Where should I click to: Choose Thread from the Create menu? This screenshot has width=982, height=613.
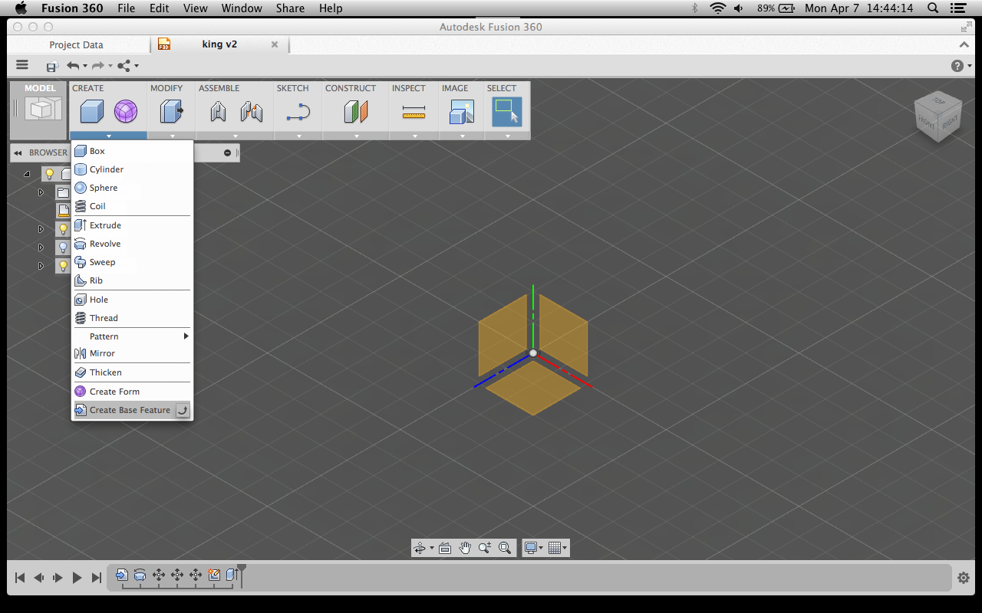pyautogui.click(x=131, y=318)
